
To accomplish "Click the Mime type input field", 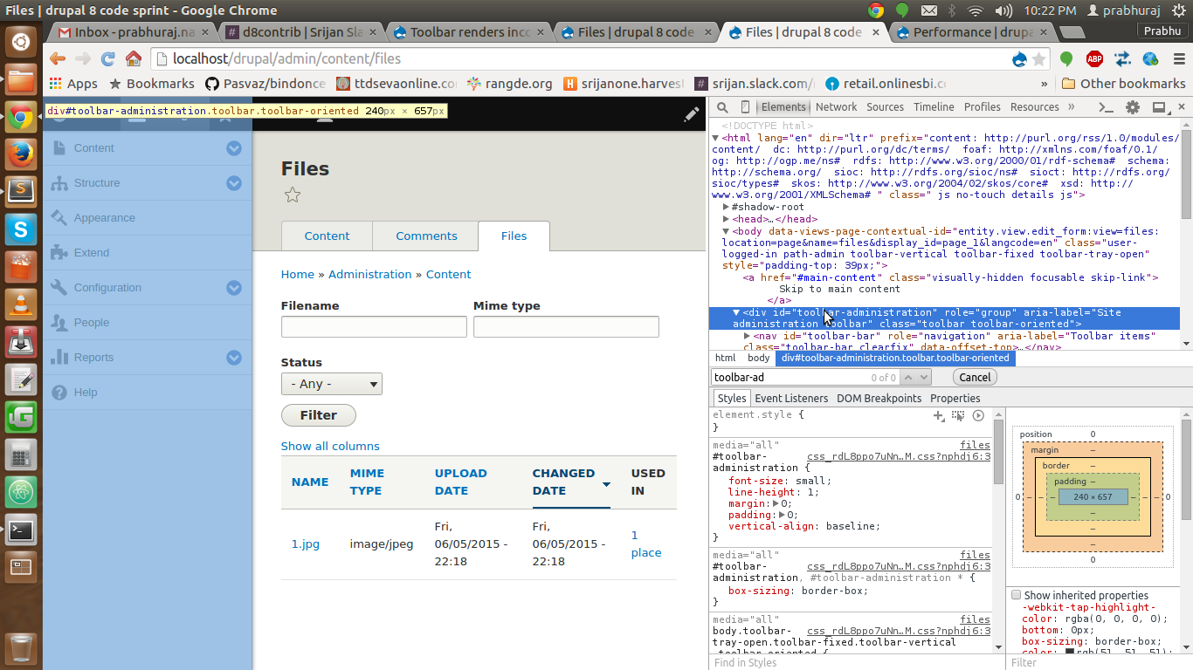I will (566, 327).
